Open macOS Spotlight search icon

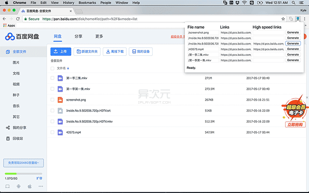294,3
